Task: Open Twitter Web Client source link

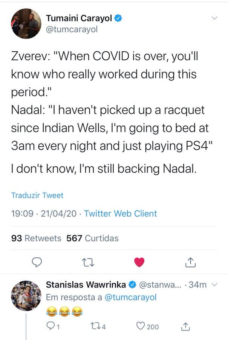Action: tap(120, 213)
